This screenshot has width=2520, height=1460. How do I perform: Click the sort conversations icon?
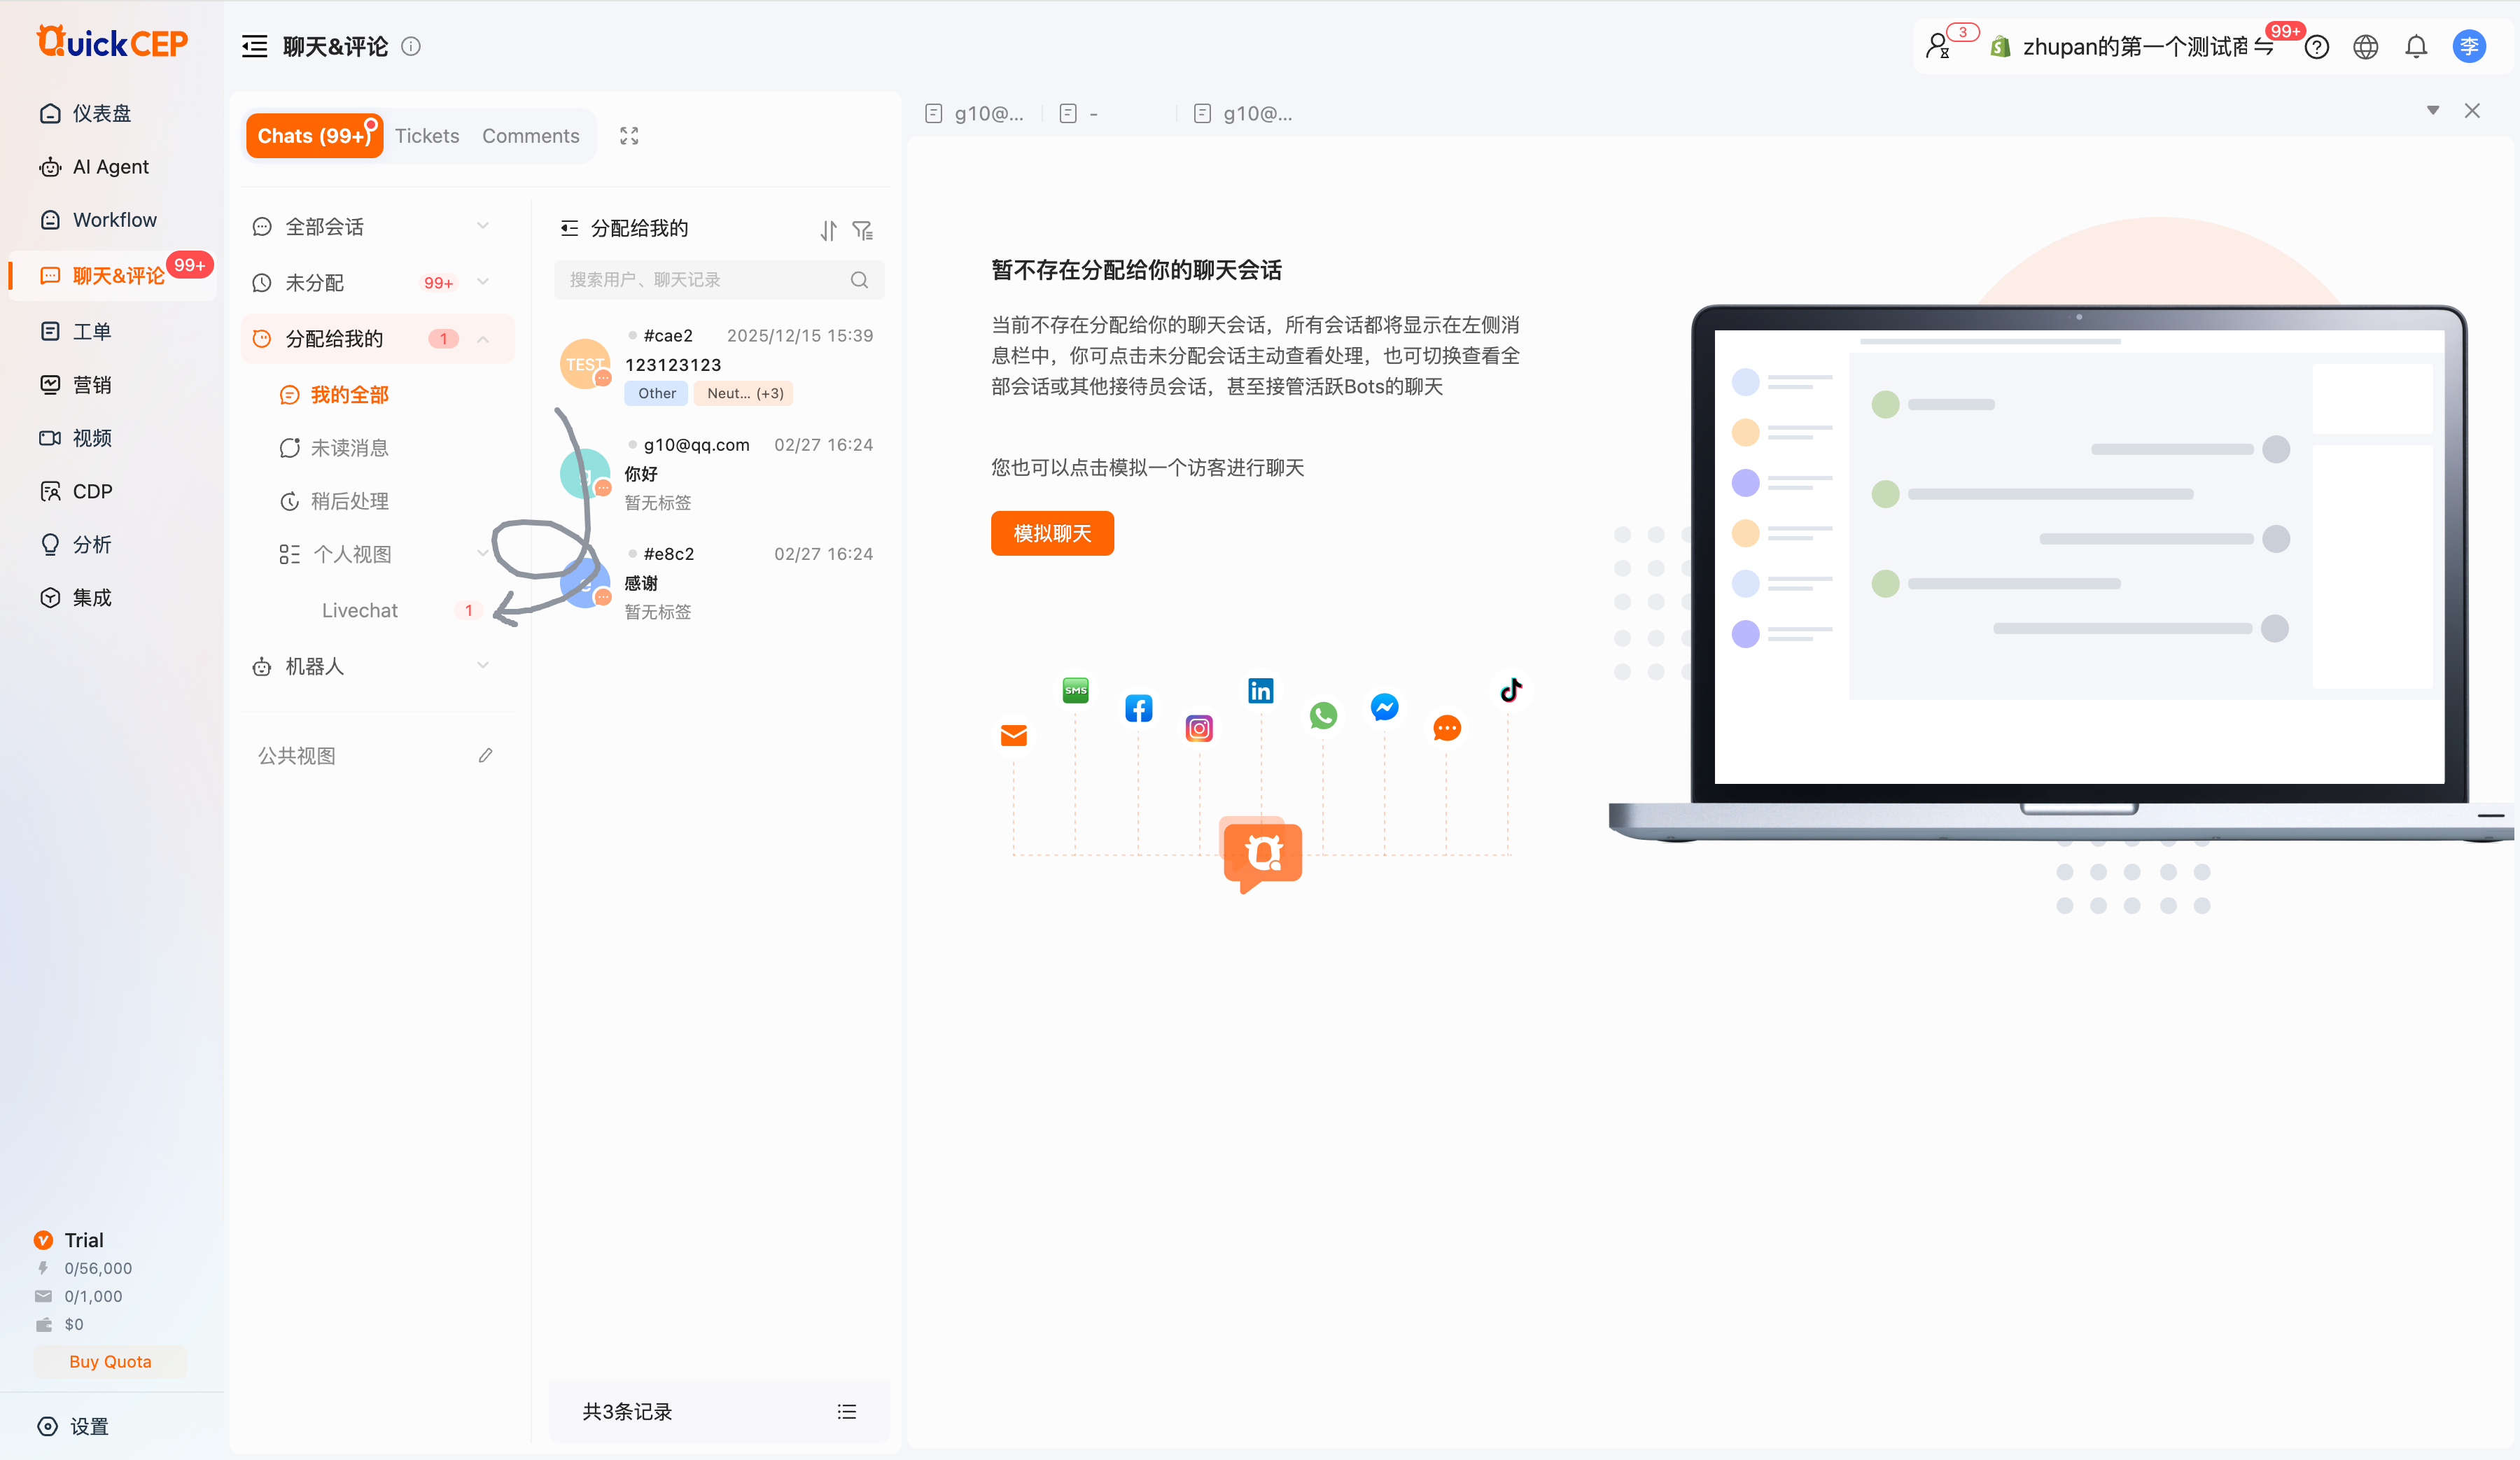pos(828,231)
